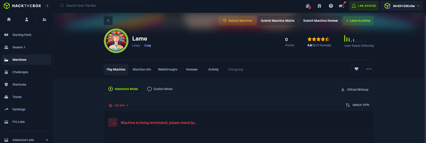Switch to Changelog tab
426x143 pixels.
[x=235, y=69]
